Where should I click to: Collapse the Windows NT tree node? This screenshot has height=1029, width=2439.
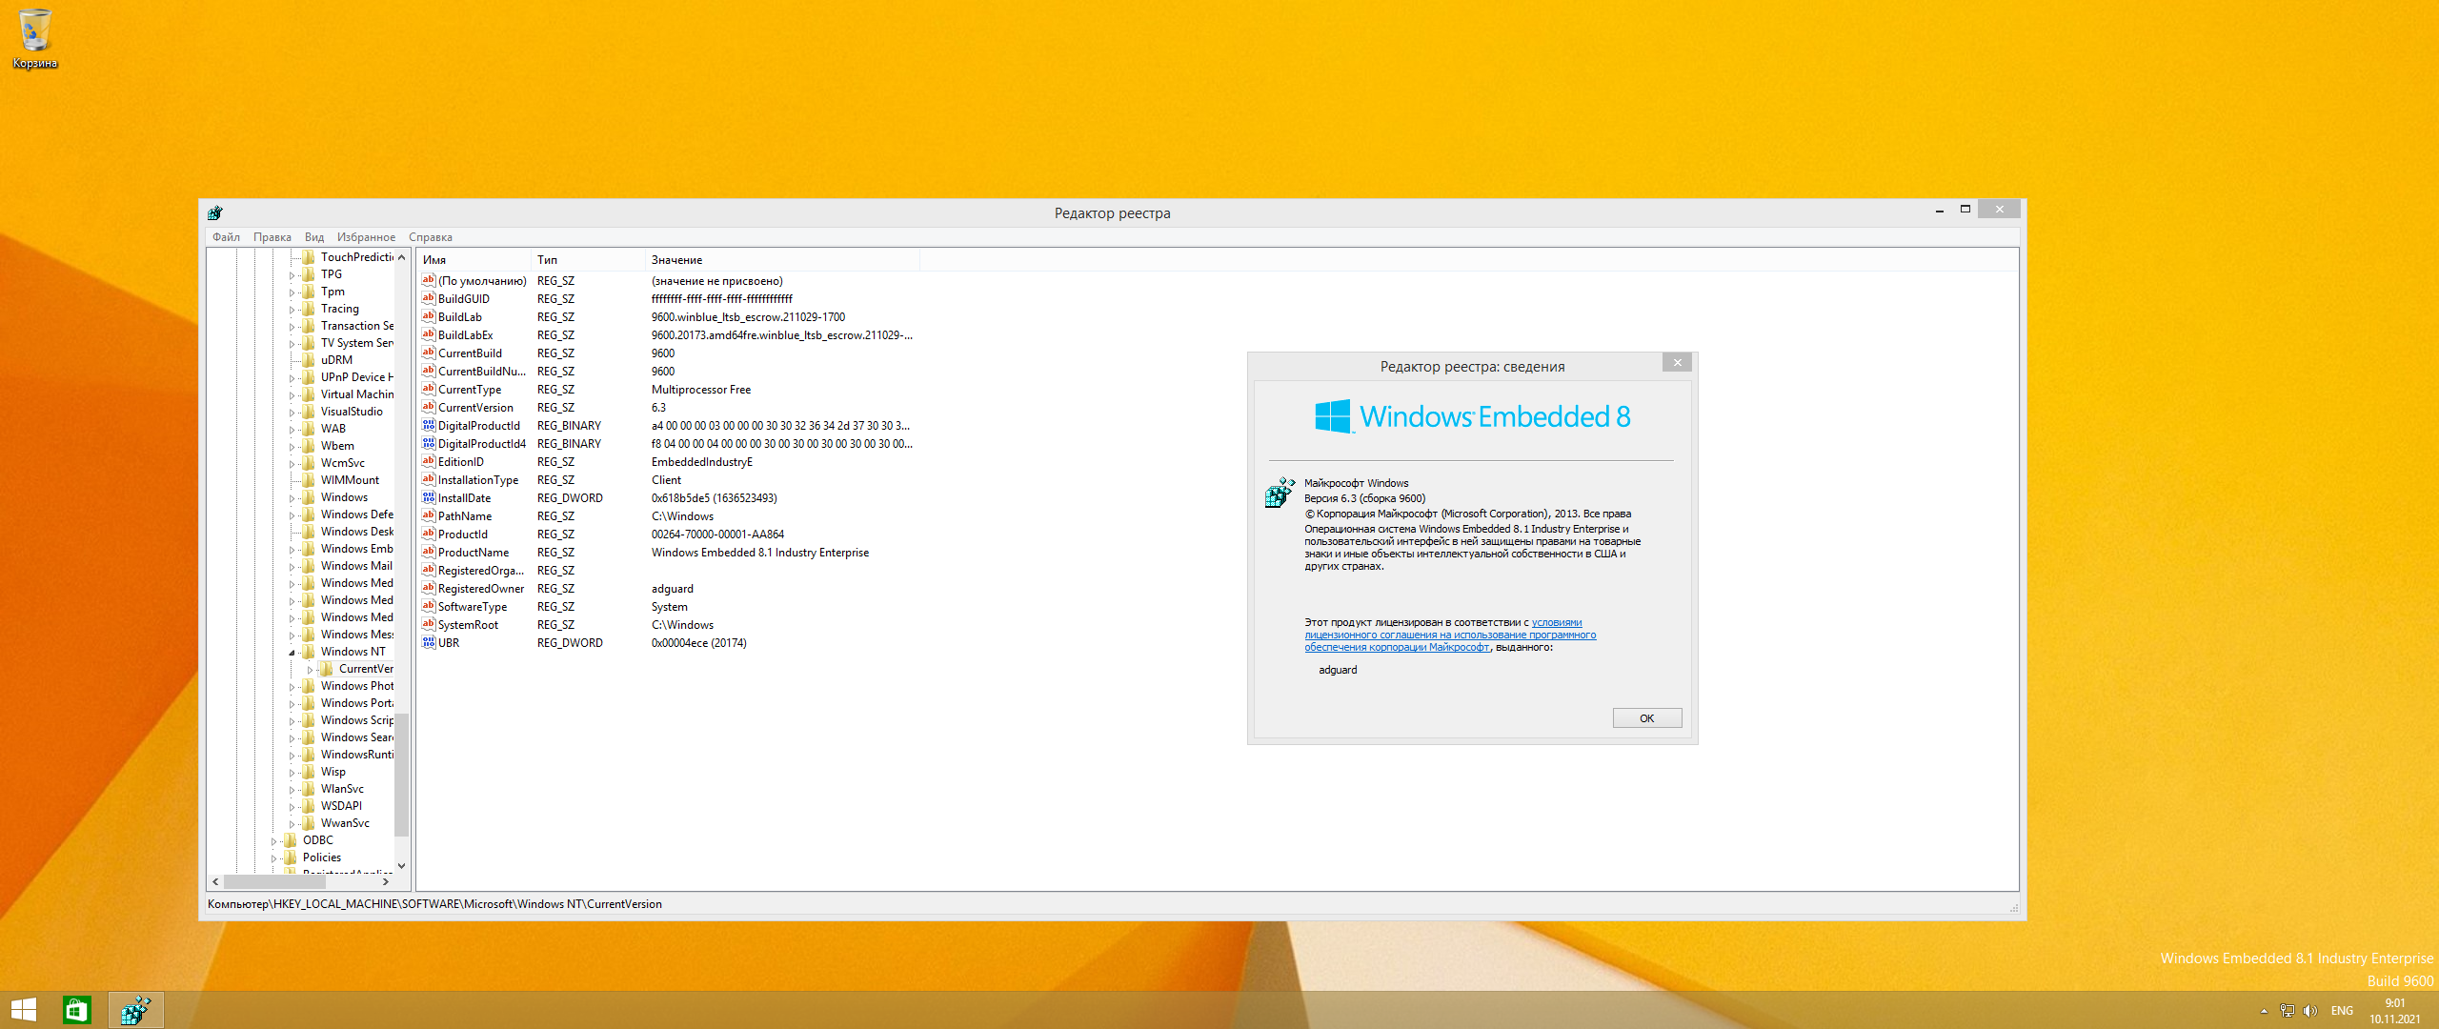292,653
